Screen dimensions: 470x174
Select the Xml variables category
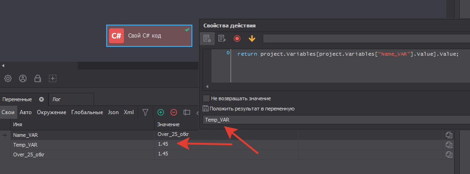tap(129, 112)
